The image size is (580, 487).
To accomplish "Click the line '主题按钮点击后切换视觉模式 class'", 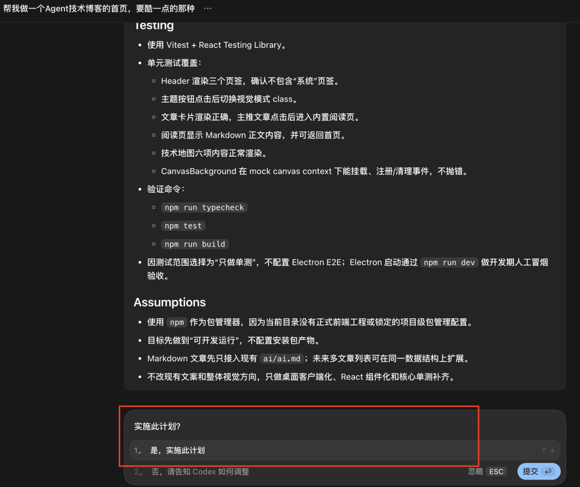I will [229, 99].
